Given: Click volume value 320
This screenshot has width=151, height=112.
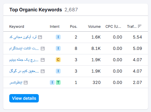Looking at the screenshot, I should point(97,82).
